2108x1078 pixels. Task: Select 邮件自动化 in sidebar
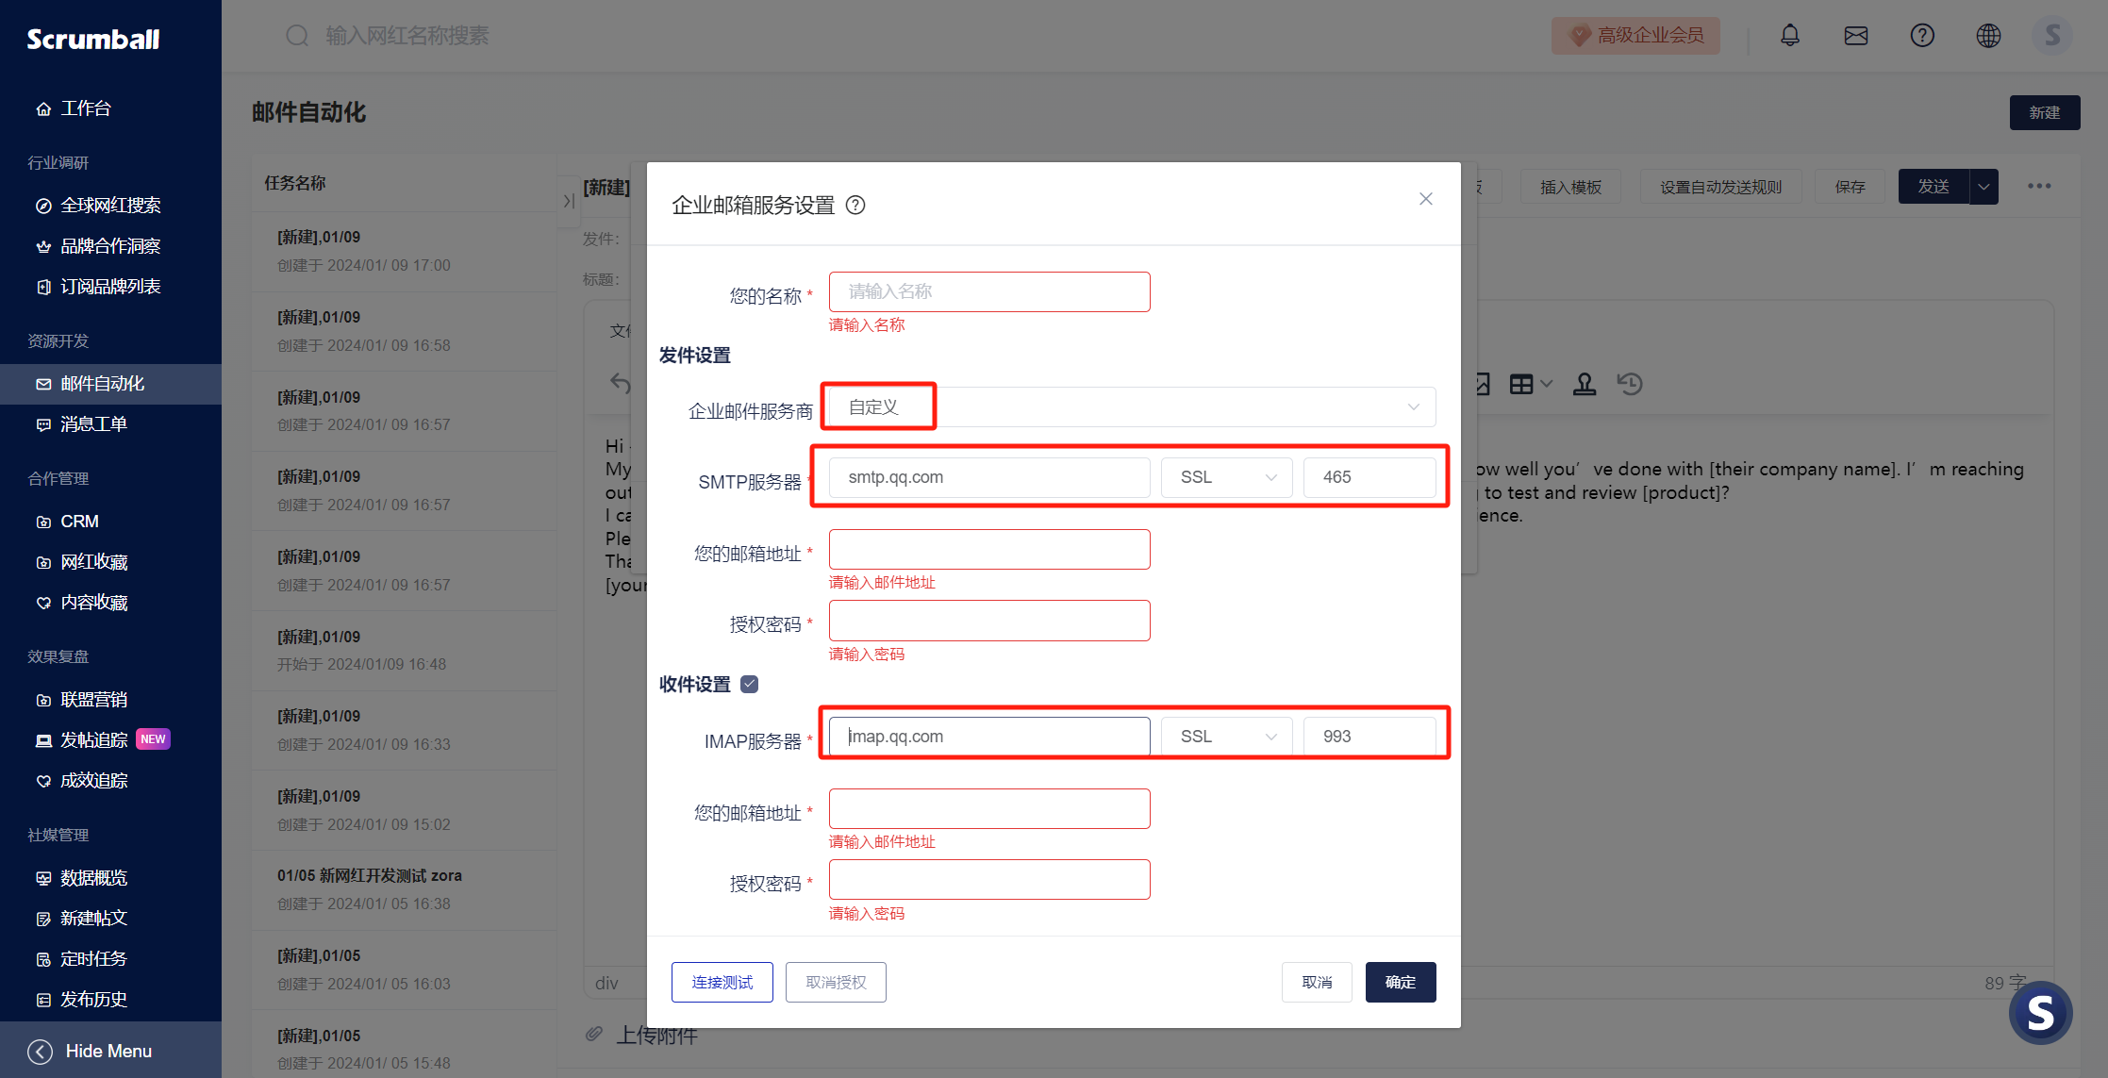110,384
